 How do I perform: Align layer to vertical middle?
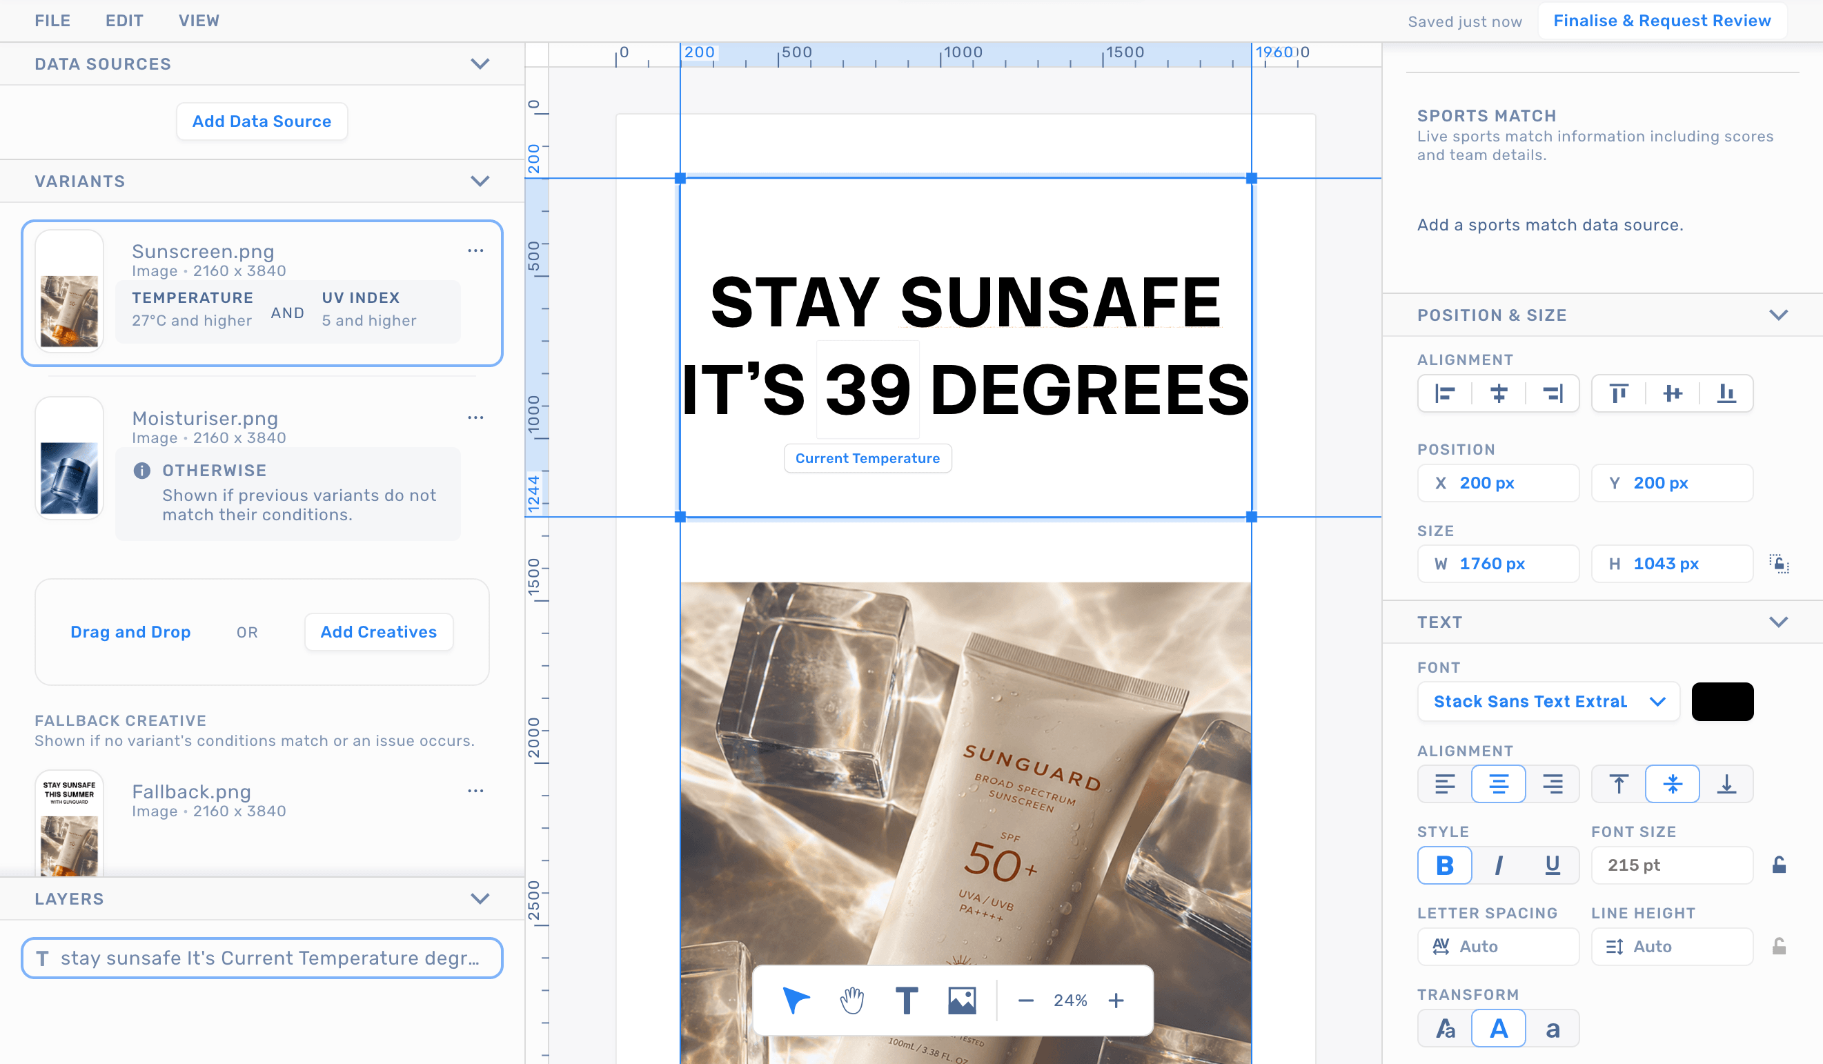click(1673, 393)
